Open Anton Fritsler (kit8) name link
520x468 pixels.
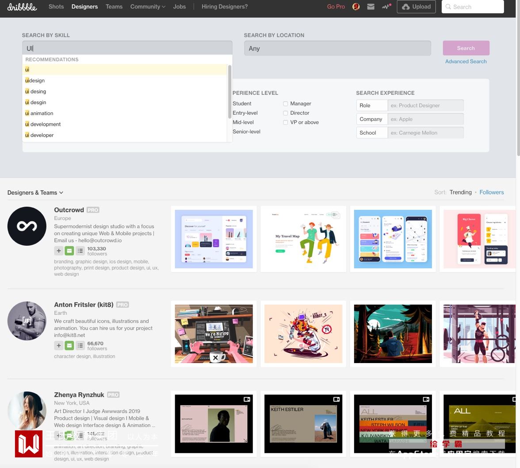pyautogui.click(x=84, y=305)
